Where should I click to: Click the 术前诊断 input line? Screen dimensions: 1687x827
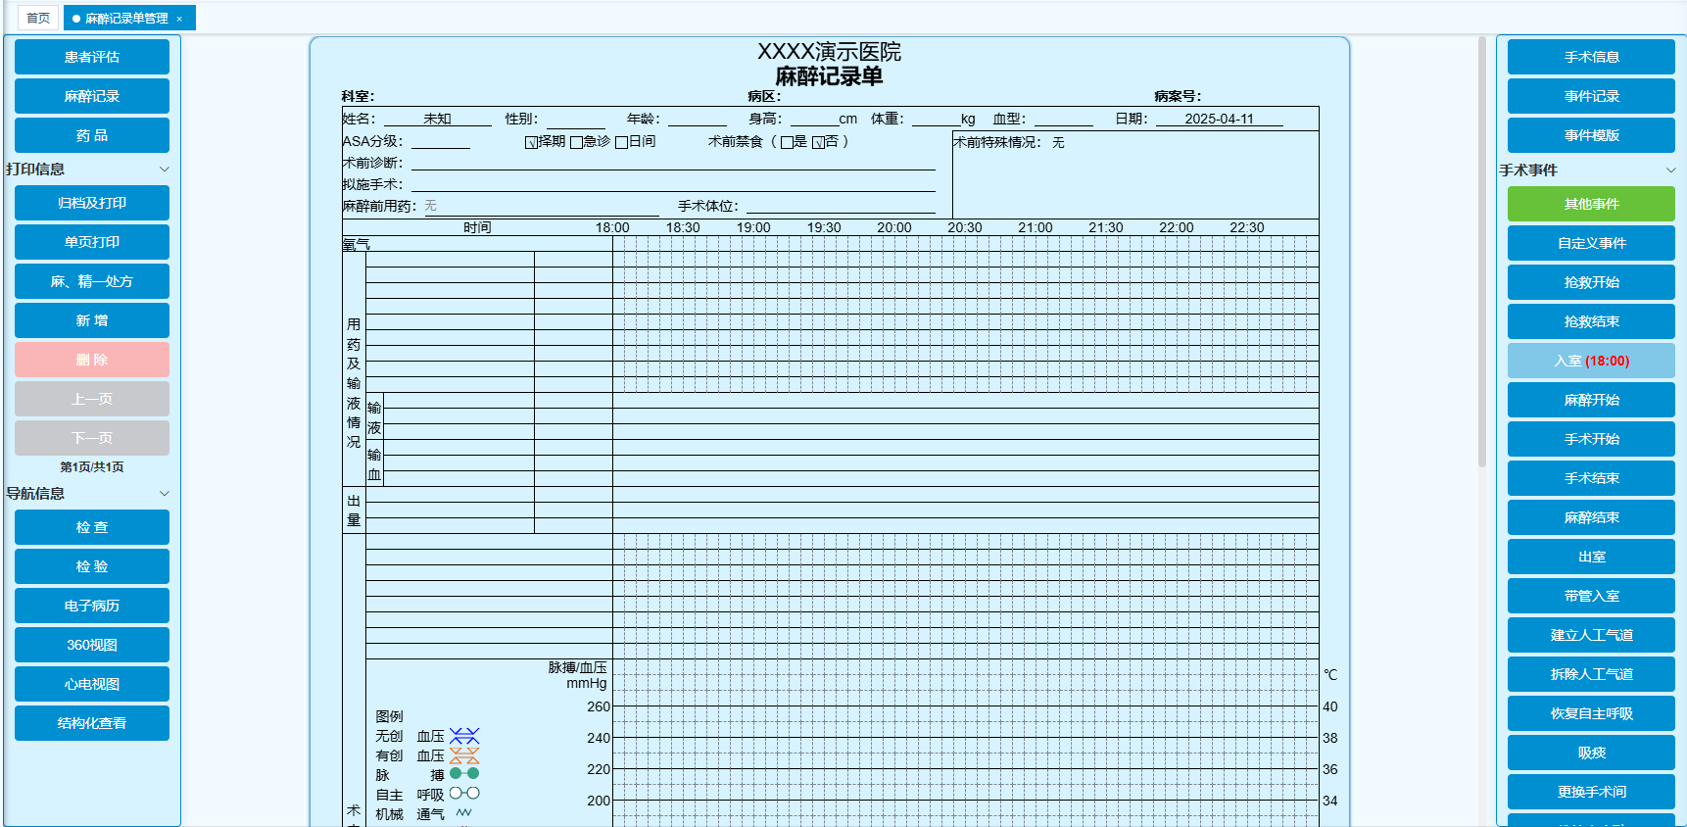pyautogui.click(x=672, y=163)
